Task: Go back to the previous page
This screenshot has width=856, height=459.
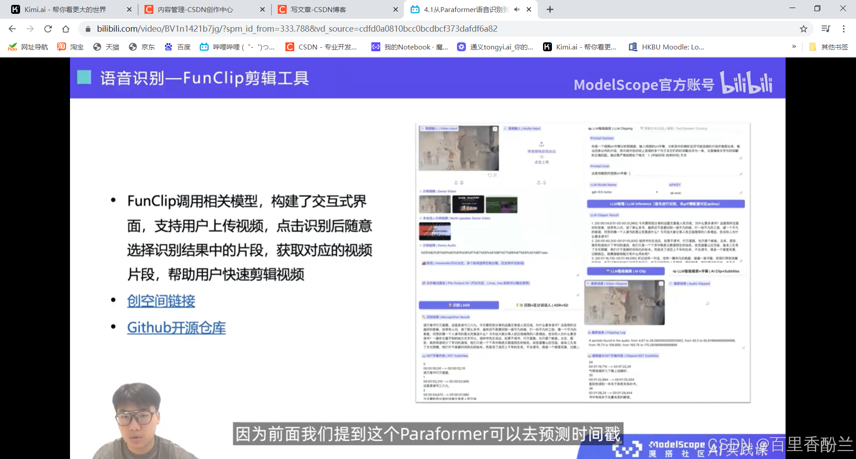Action: (x=12, y=29)
